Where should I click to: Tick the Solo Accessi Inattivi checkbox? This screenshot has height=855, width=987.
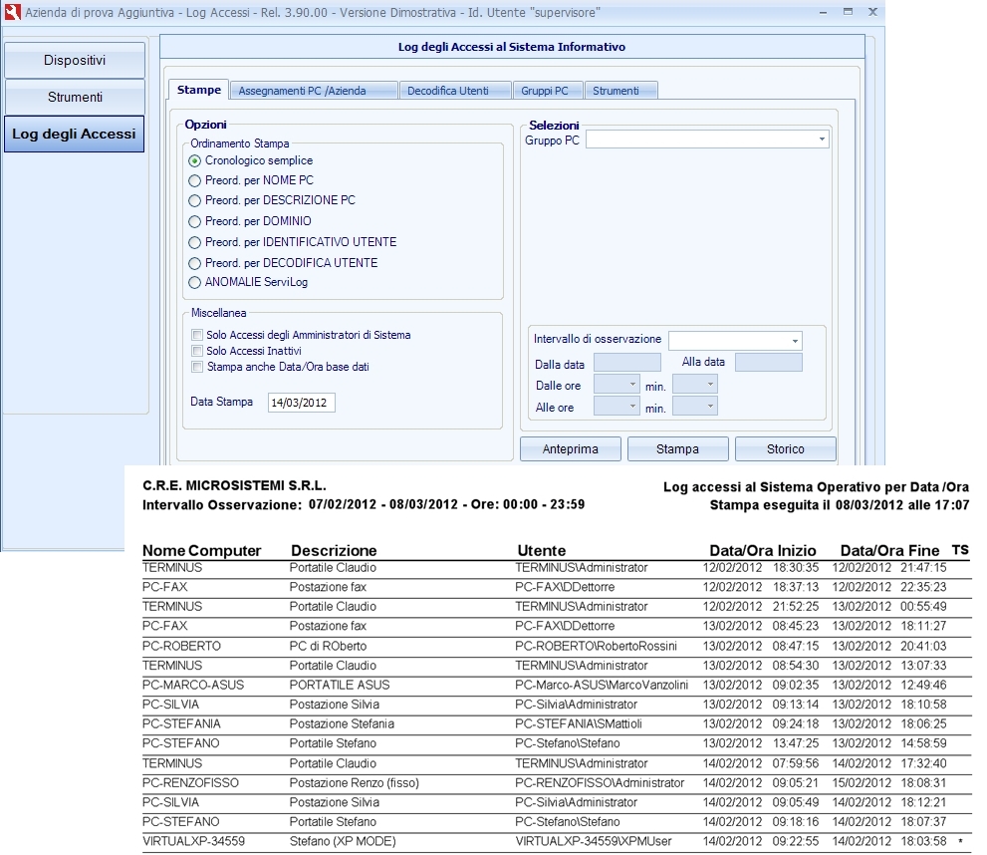[197, 351]
